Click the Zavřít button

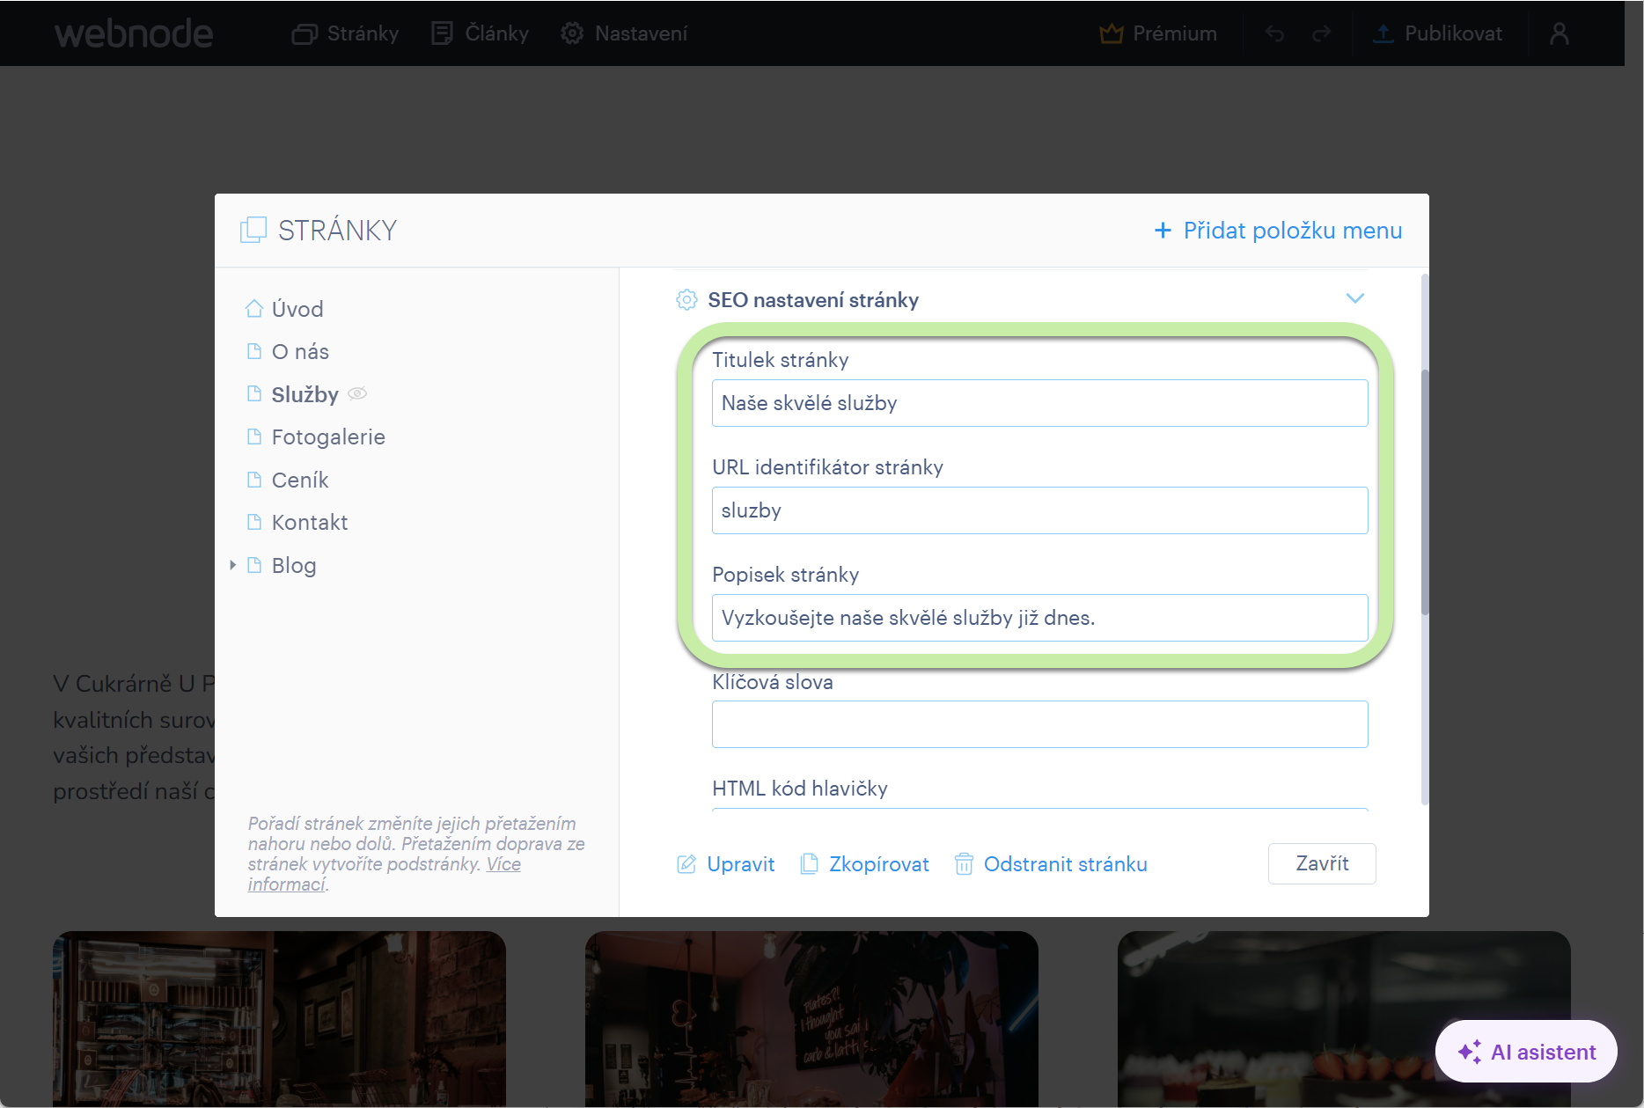click(x=1322, y=863)
